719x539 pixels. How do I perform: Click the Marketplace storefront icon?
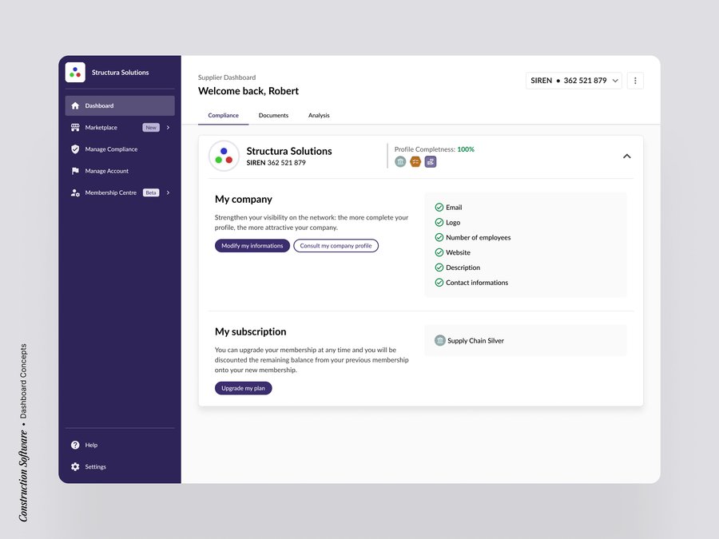[x=75, y=128]
